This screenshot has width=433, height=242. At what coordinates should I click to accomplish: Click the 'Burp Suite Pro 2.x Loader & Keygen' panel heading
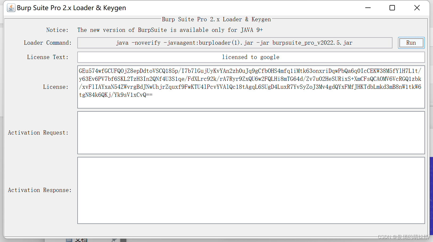pos(217,19)
